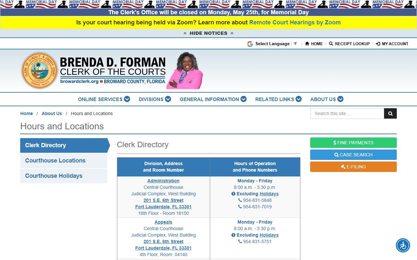Expand the General Information menu
The height and width of the screenshot is (260, 417).
pos(213,99)
